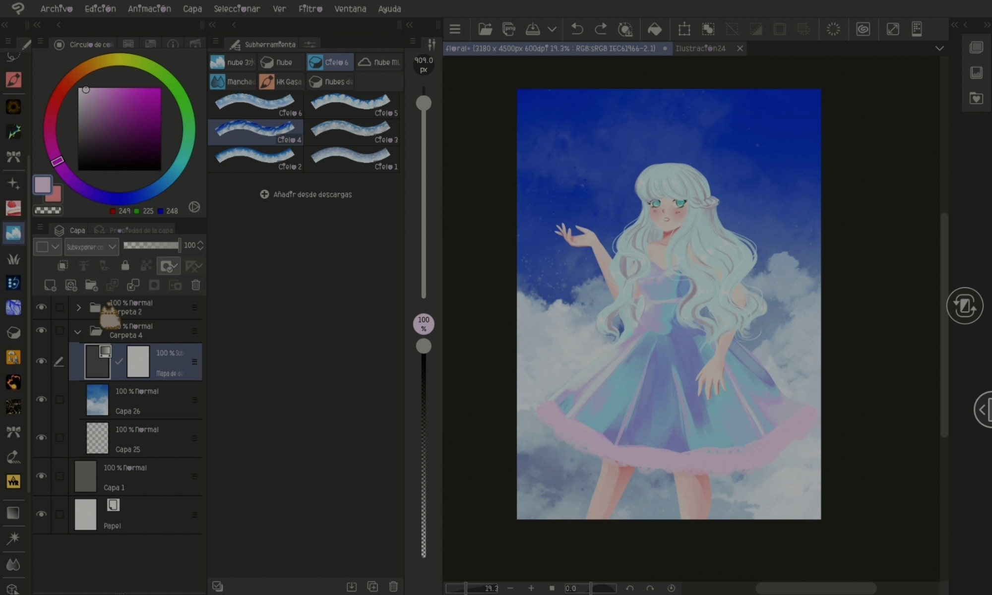
Task: Open the layer color dropdown
Action: point(47,246)
